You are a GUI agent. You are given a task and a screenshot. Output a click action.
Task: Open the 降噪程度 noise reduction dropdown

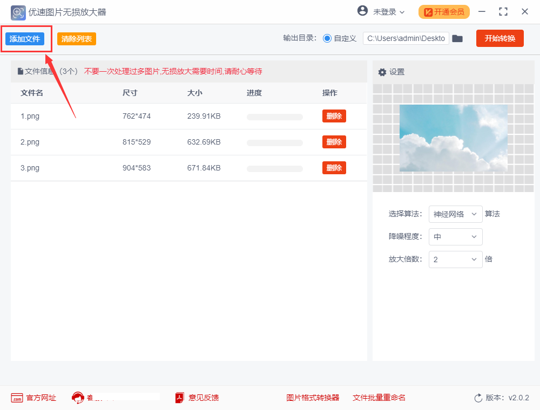455,237
